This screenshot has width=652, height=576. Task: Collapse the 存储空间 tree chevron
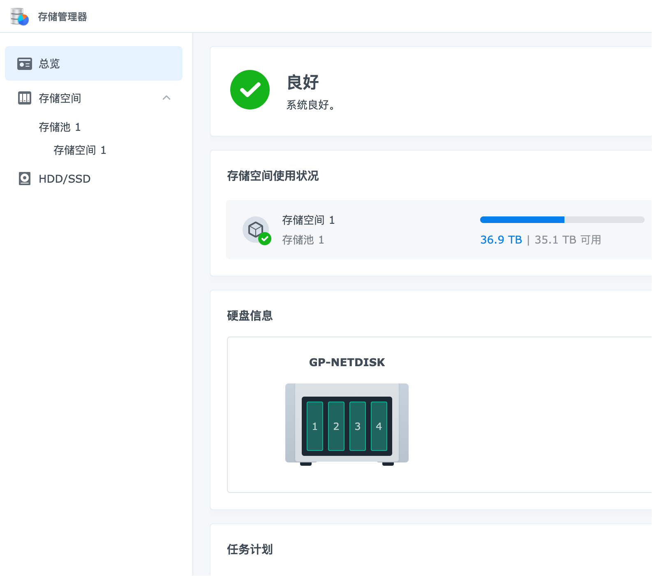click(x=166, y=98)
